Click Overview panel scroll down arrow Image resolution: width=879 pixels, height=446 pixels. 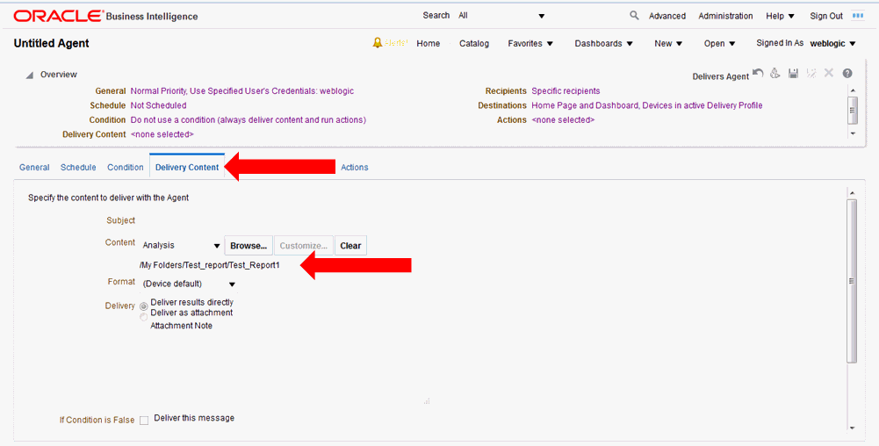point(853,133)
